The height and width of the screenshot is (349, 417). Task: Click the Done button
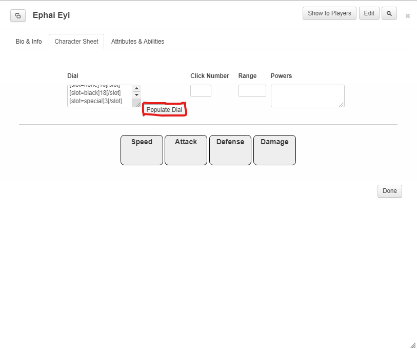pyautogui.click(x=390, y=191)
